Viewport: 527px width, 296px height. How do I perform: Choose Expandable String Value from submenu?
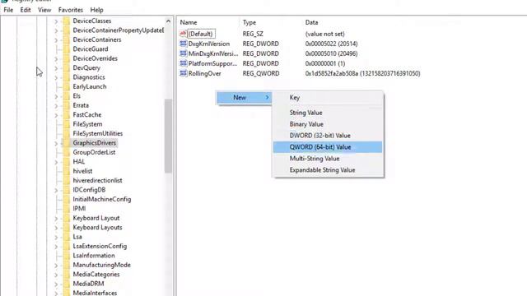328,170
